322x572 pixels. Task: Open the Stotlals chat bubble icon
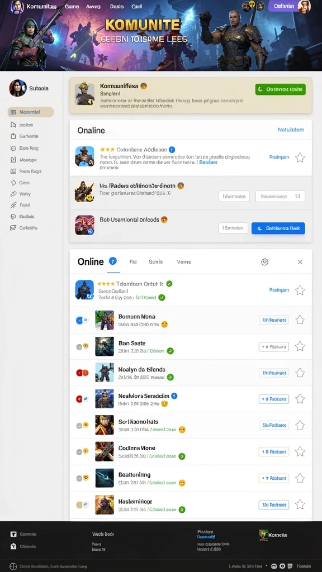13,216
